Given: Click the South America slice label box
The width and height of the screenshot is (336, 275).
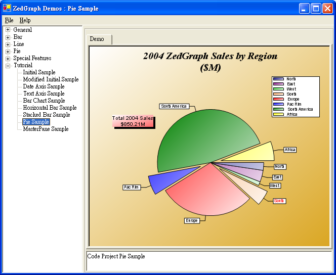Looking at the screenshot, I should [174, 106].
